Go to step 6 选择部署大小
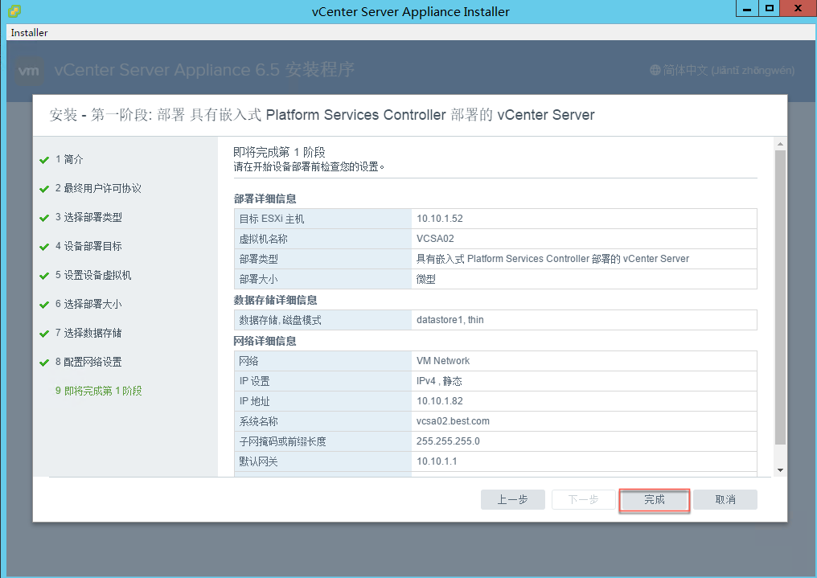The height and width of the screenshot is (578, 817). pos(88,304)
